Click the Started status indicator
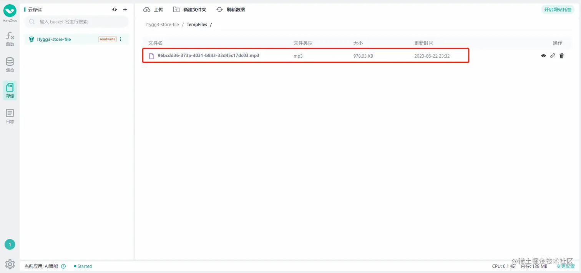This screenshot has height=273, width=581. click(83, 266)
